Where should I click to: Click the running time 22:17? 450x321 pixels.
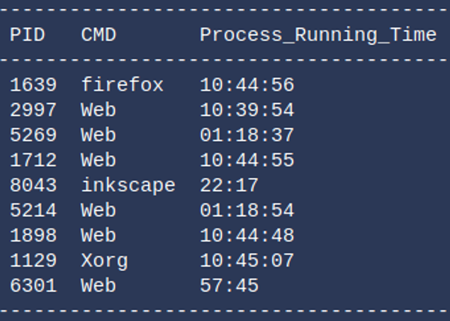tap(229, 186)
